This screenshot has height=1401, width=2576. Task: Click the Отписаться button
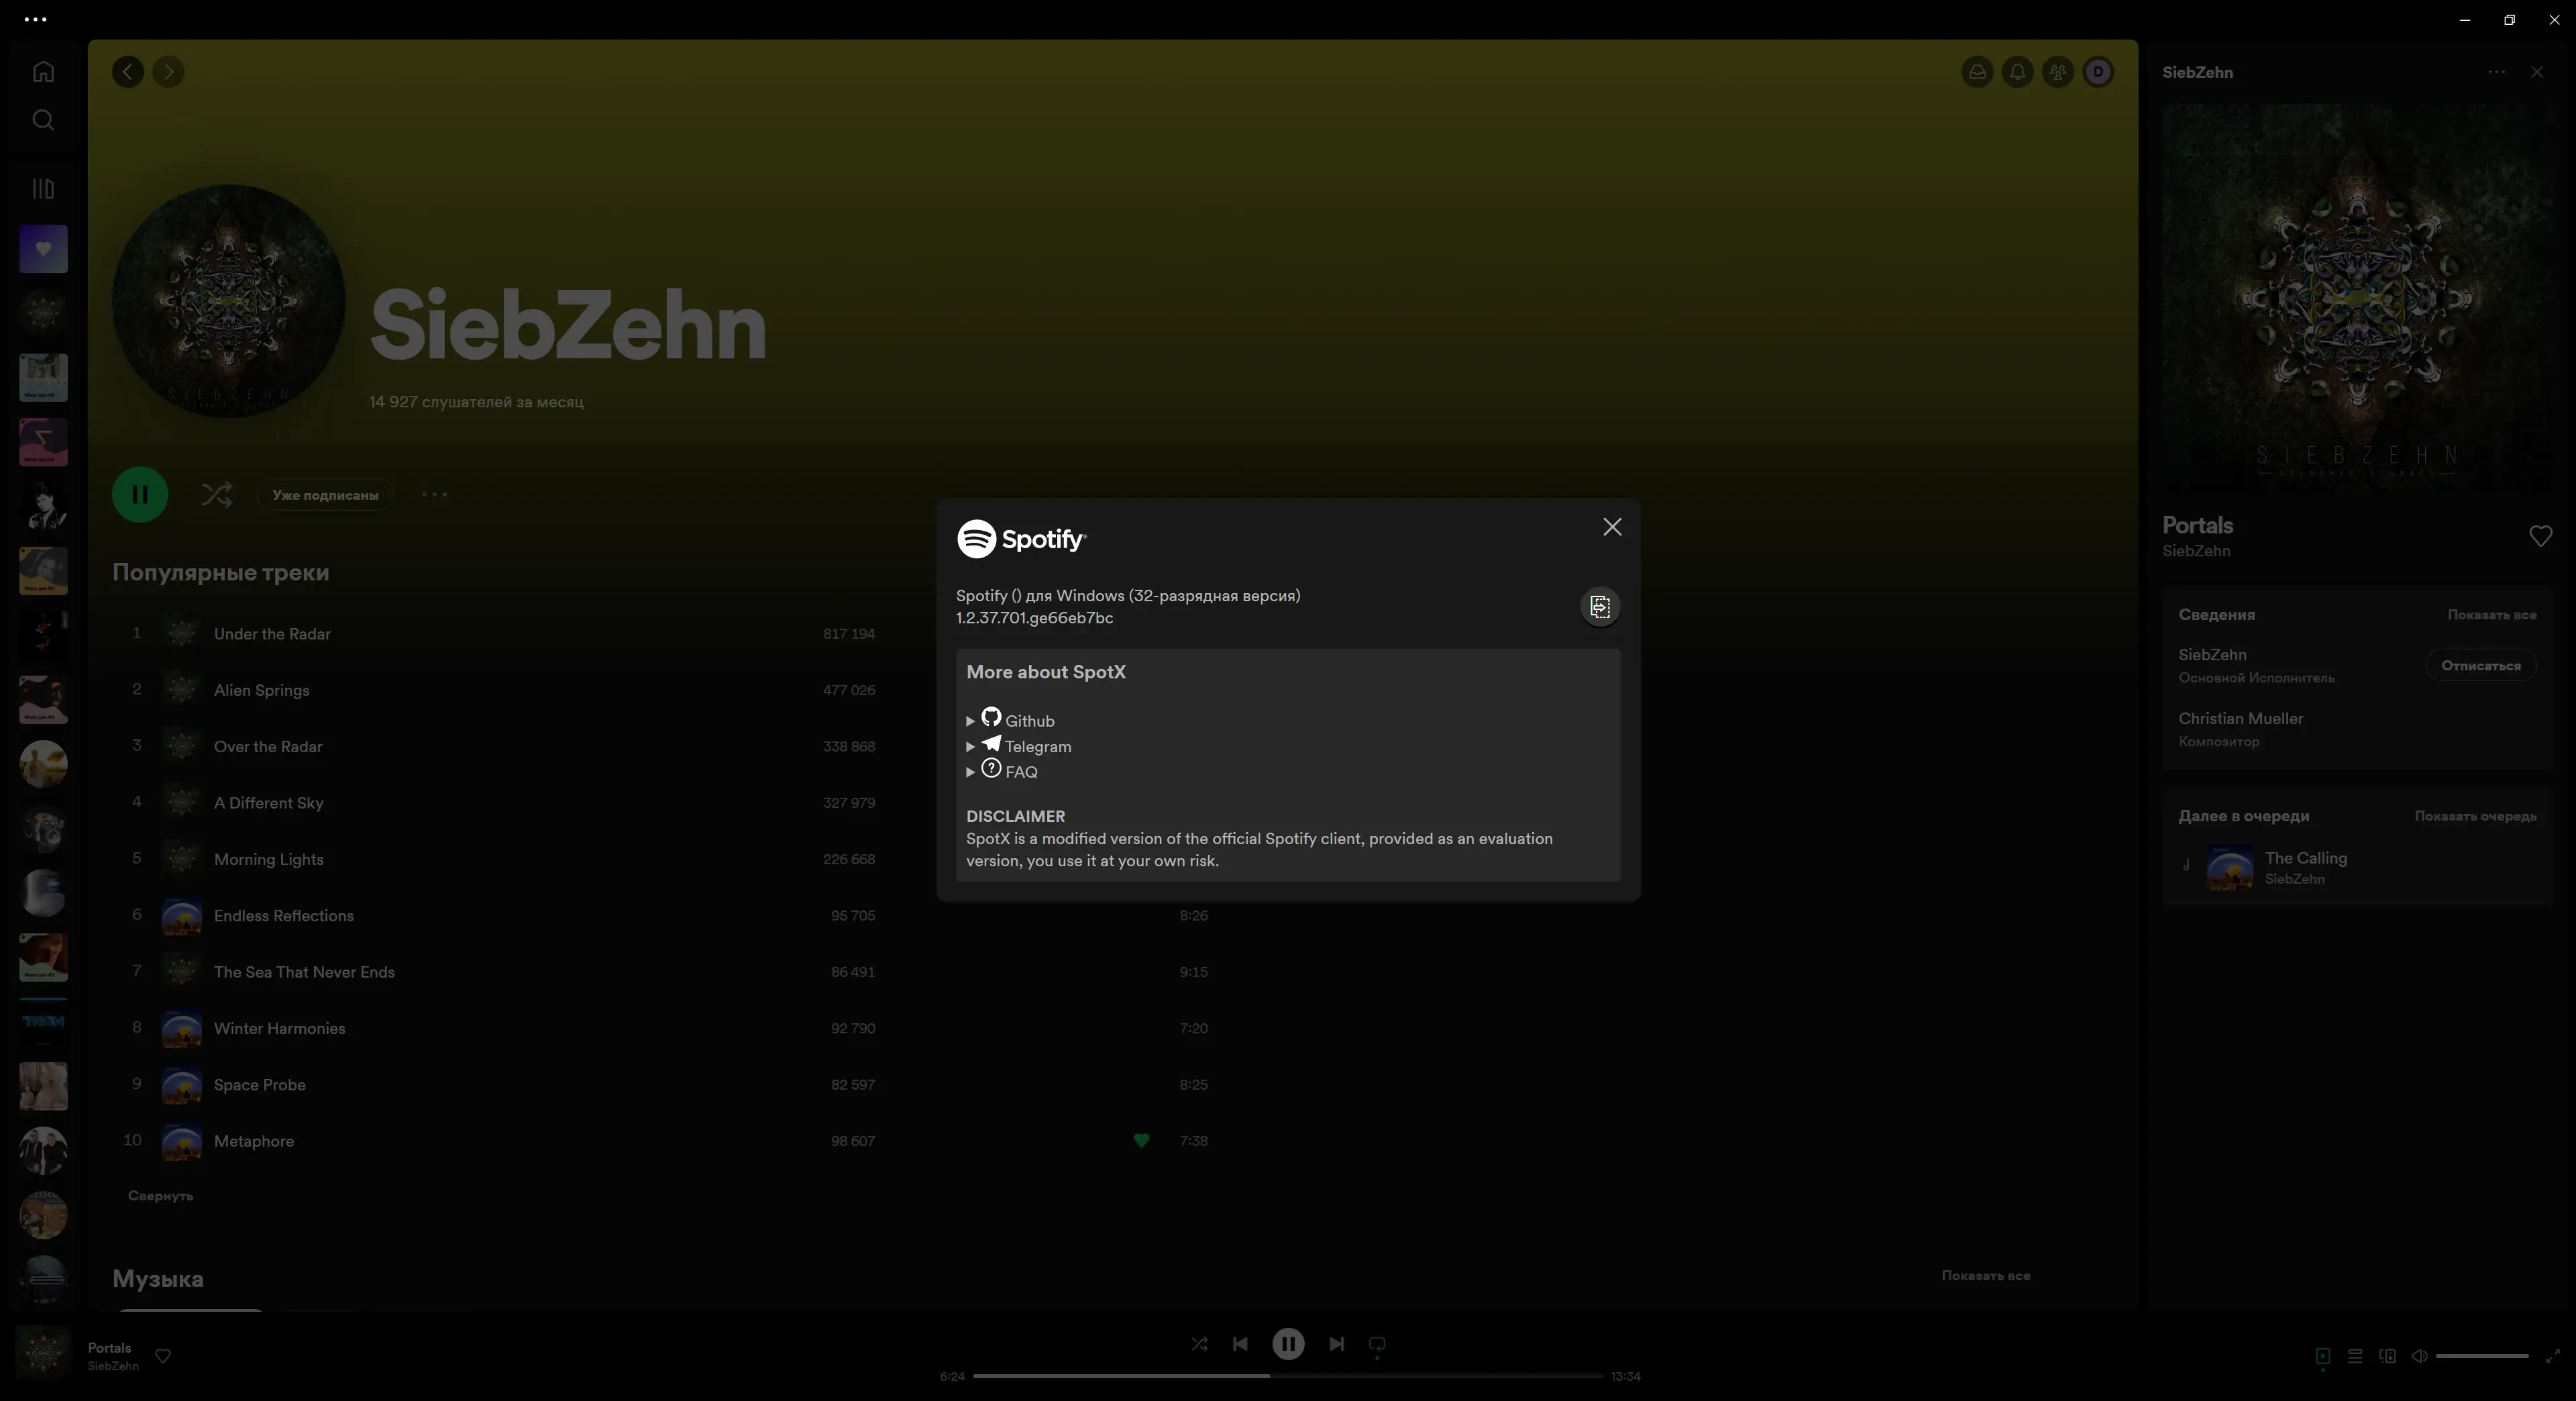2480,666
